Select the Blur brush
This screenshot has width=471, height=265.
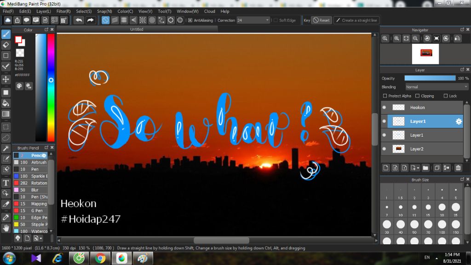[30, 190]
